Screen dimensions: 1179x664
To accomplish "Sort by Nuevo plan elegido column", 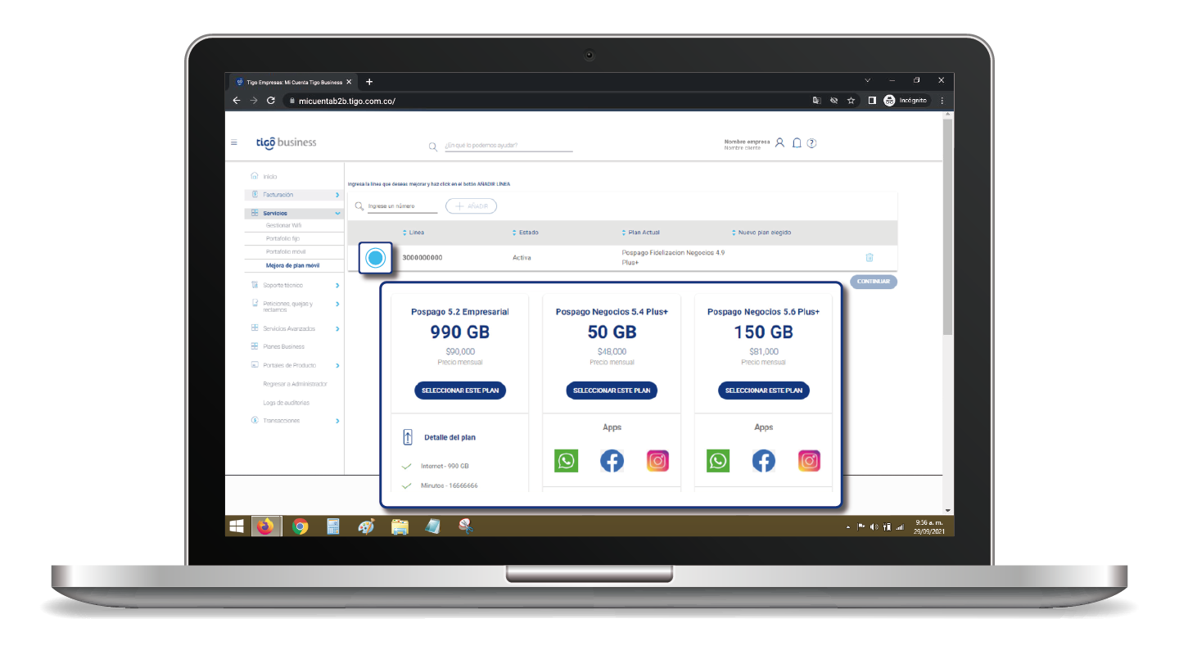I will click(761, 233).
